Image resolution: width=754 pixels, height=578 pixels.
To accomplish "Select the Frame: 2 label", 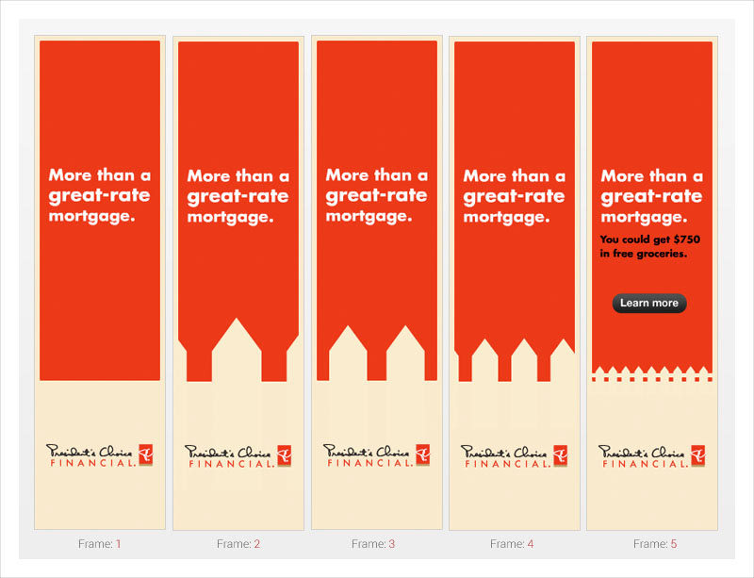I will 238,544.
